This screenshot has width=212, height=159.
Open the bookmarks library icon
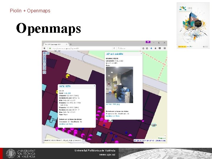click(x=147, y=48)
